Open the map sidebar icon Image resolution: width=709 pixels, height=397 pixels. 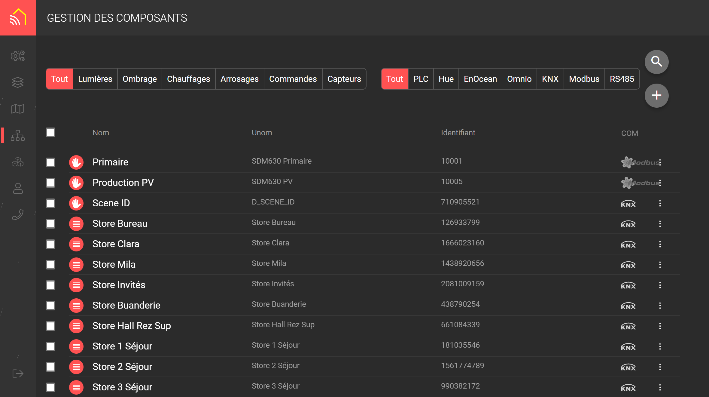point(18,109)
